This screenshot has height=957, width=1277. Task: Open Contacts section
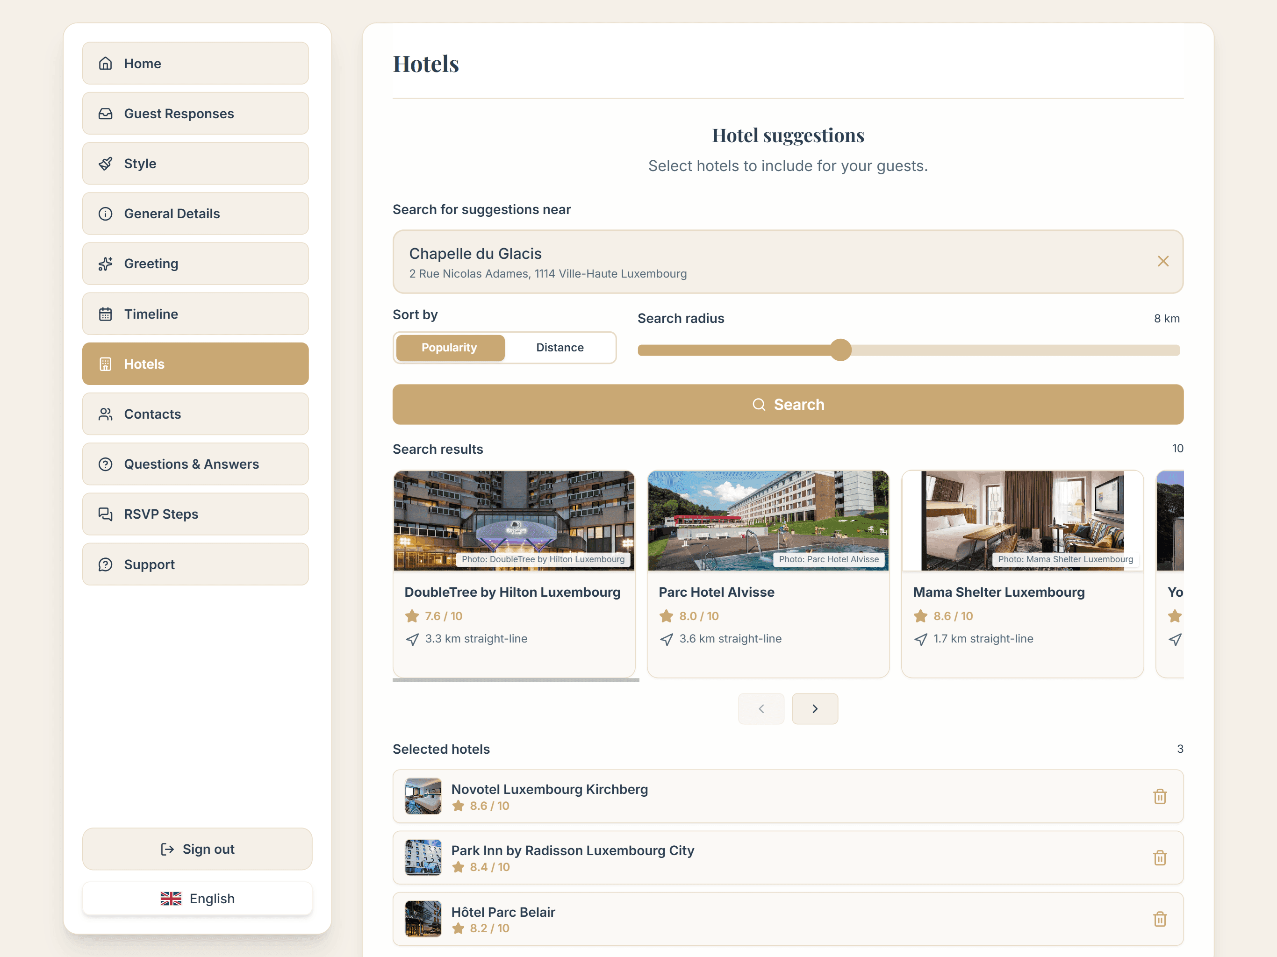195,414
